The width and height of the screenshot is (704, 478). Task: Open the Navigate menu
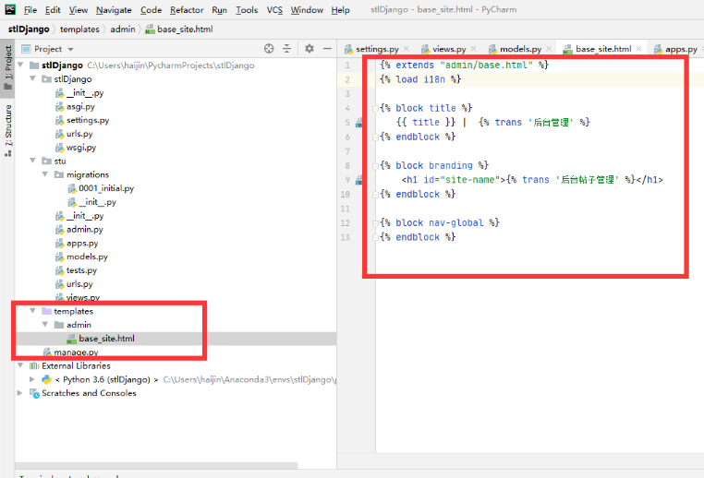tap(114, 10)
